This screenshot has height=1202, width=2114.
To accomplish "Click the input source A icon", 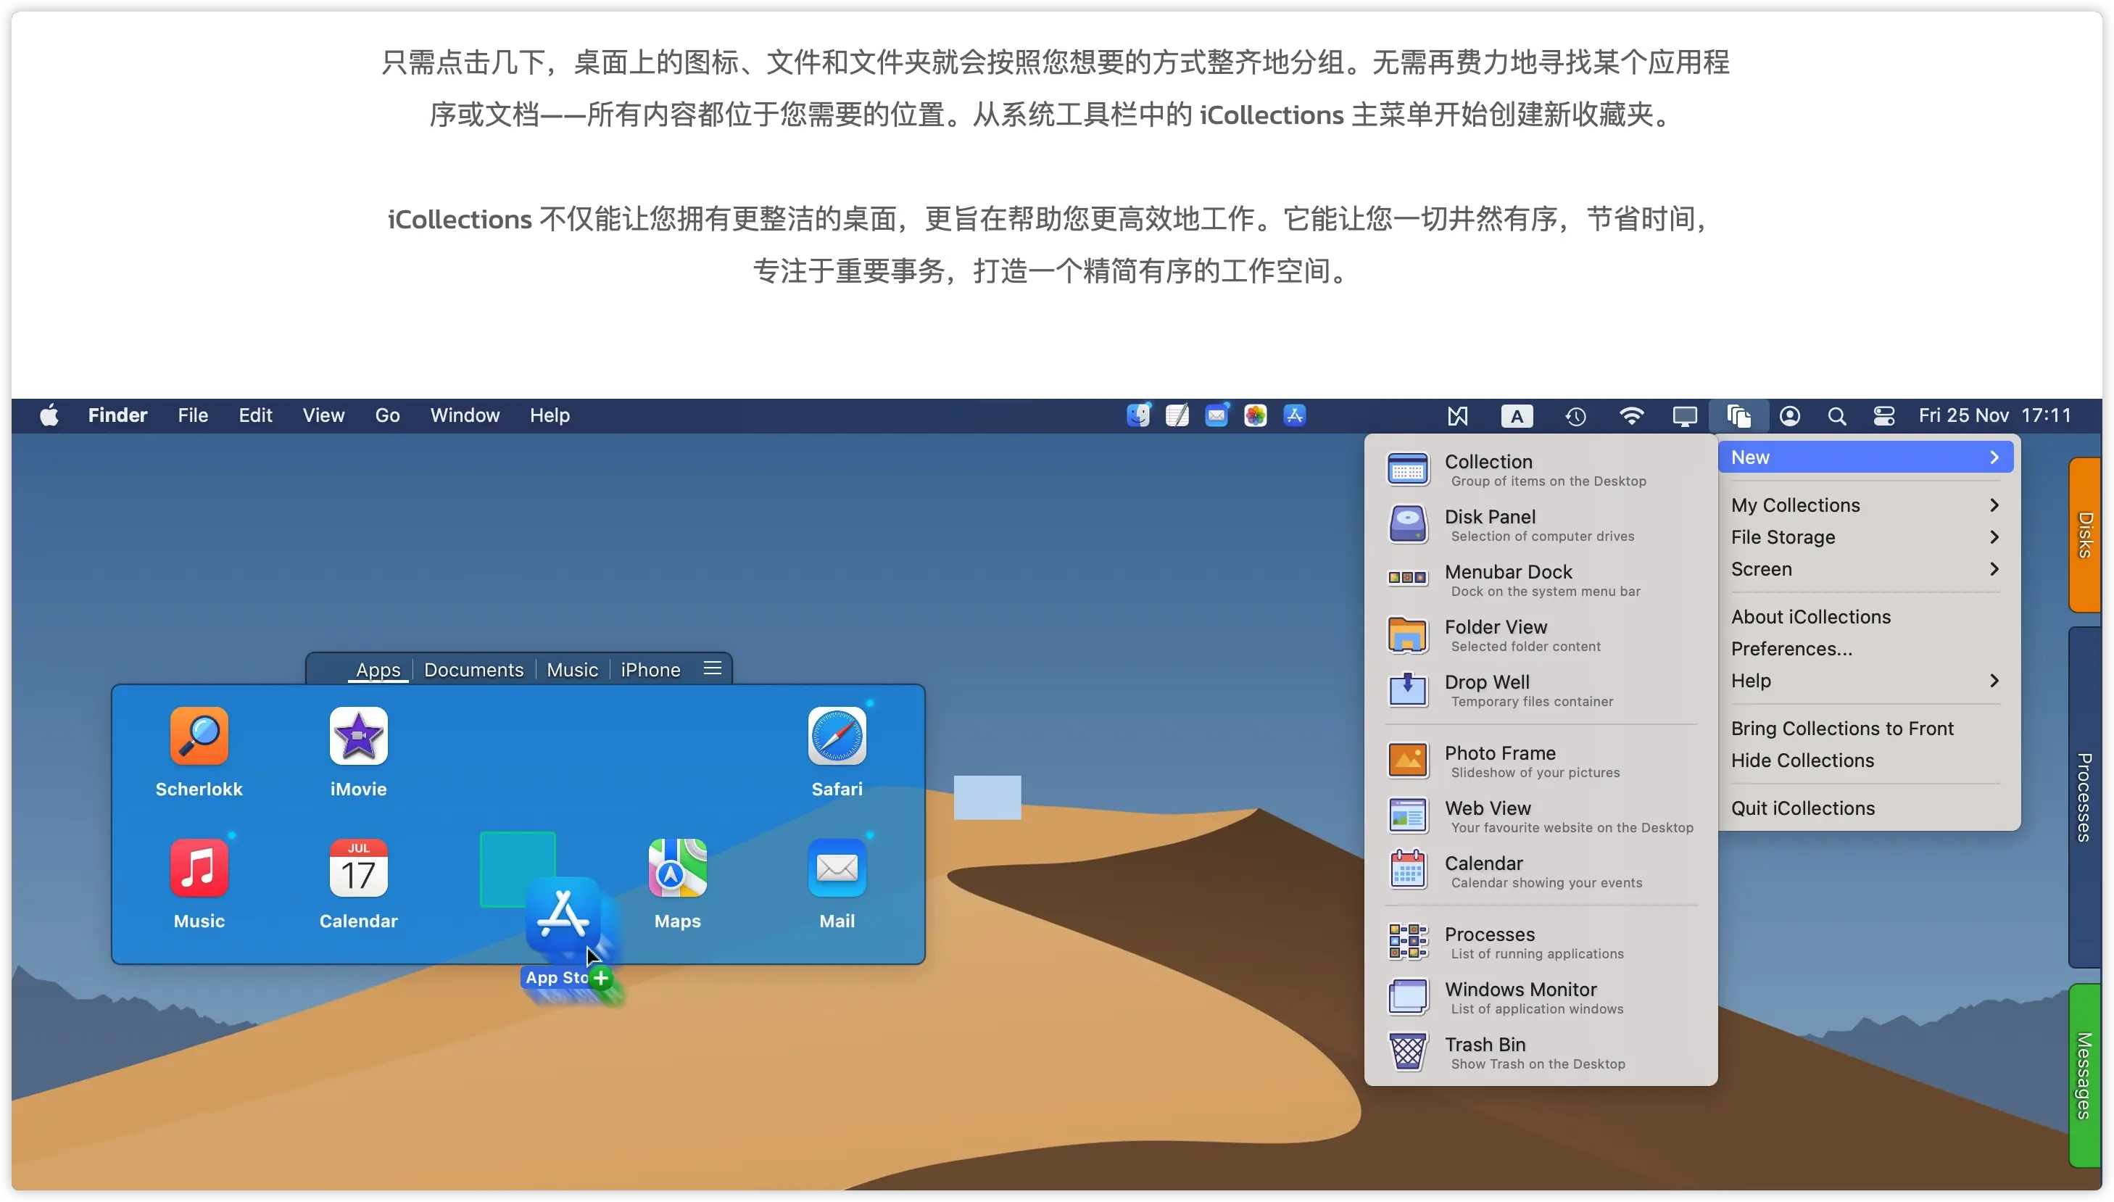I will coord(1517,416).
